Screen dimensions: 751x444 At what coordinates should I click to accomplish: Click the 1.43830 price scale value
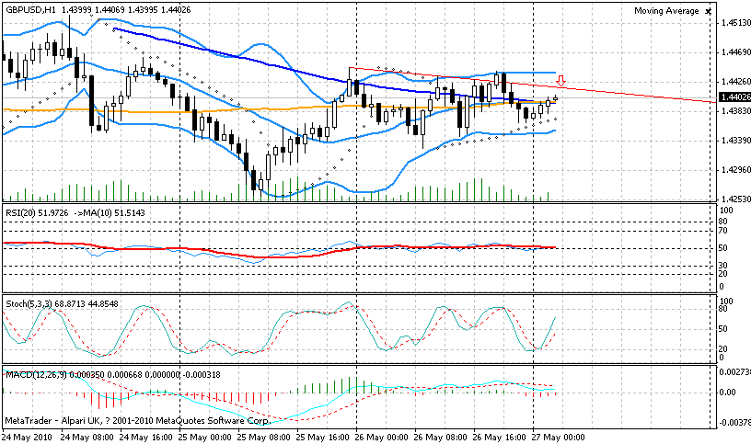click(x=735, y=111)
